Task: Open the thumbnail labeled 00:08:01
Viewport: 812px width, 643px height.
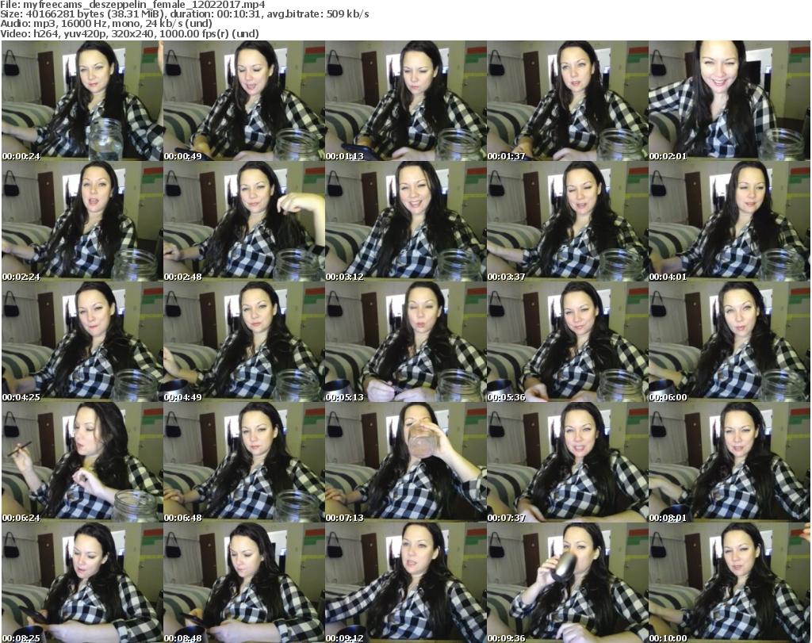Action: [x=730, y=462]
